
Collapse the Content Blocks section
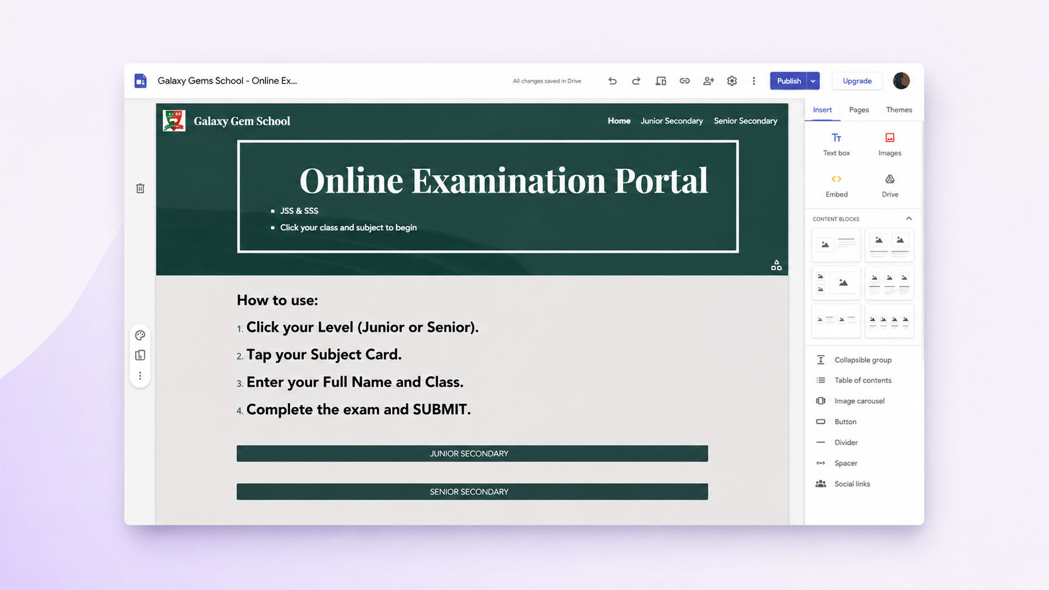point(908,218)
